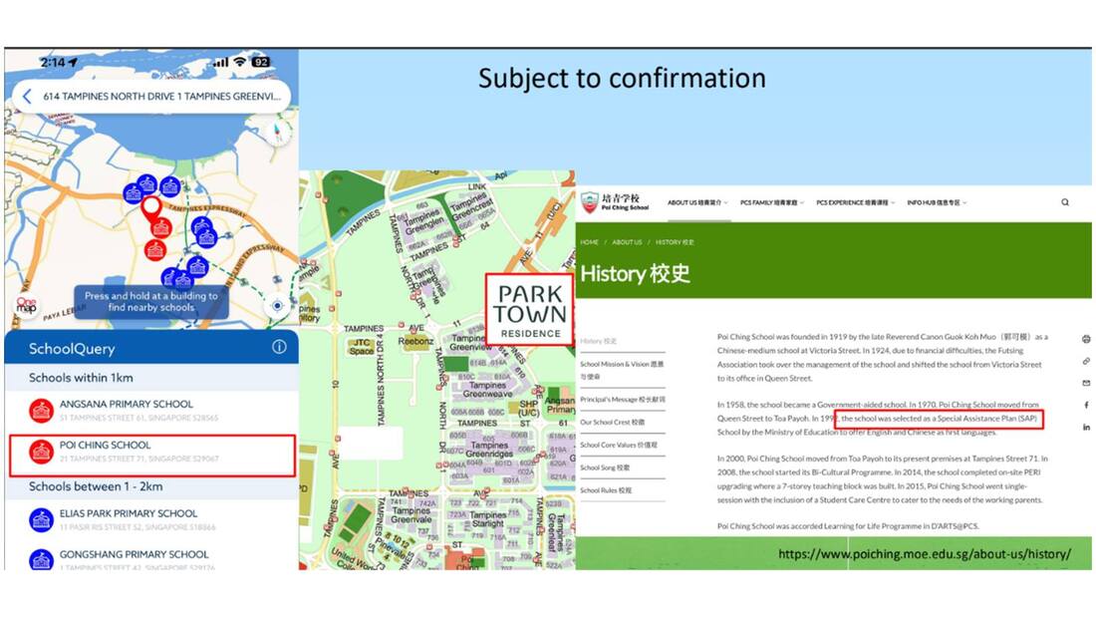Expand the INFO HUB navigation dropdown

point(938,202)
